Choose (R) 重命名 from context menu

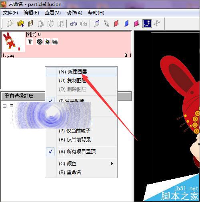(x=81, y=172)
